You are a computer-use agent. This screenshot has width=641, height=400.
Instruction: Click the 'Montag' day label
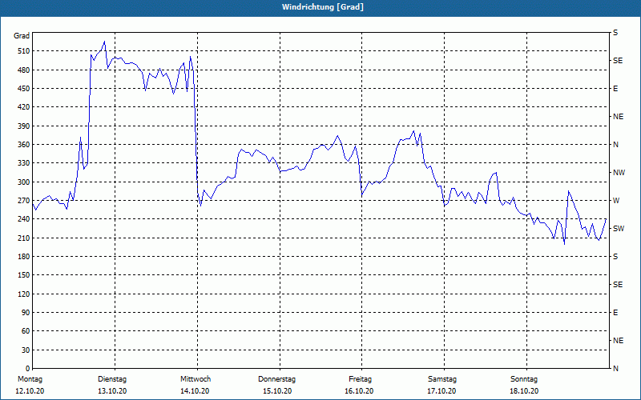pyautogui.click(x=30, y=379)
